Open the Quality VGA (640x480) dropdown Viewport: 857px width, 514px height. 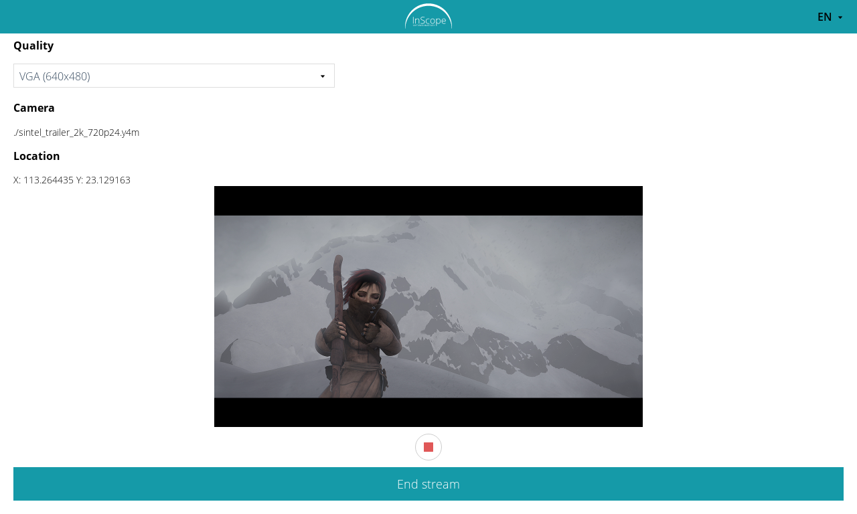[174, 76]
